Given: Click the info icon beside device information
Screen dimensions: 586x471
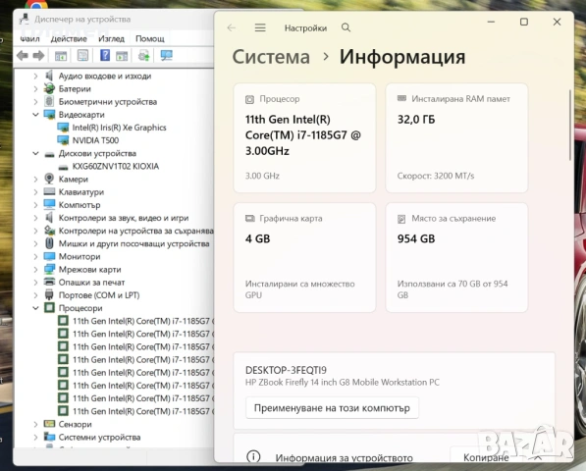Looking at the screenshot, I should pyautogui.click(x=253, y=457).
